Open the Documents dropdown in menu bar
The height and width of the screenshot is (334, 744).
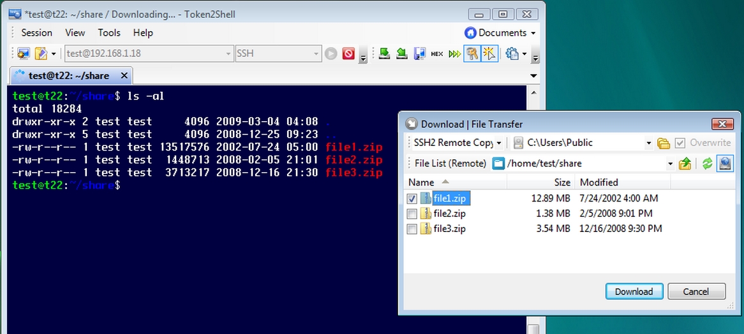click(x=500, y=33)
